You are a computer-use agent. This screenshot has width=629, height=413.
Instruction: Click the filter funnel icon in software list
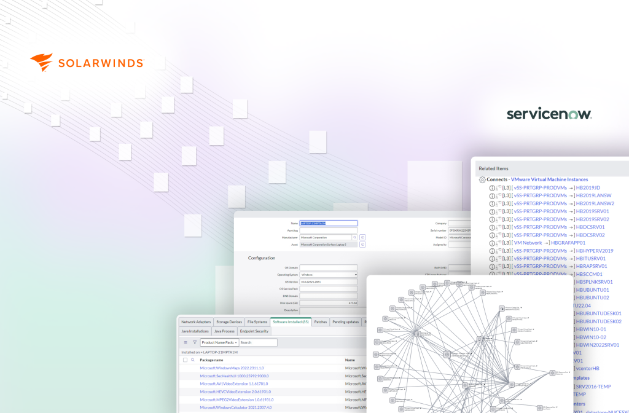[x=195, y=342]
